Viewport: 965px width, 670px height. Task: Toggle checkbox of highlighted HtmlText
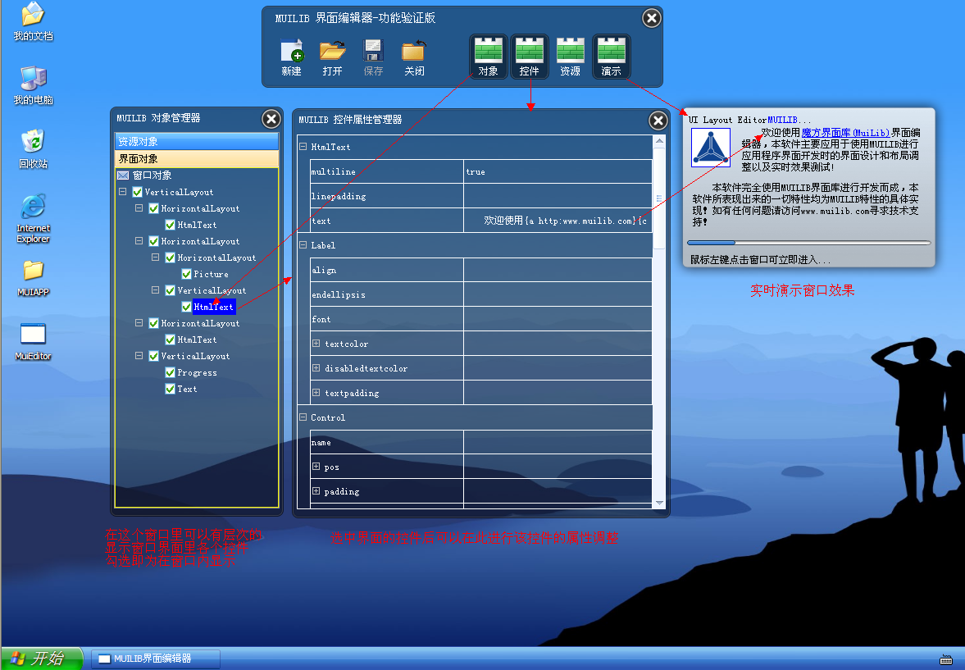click(186, 307)
